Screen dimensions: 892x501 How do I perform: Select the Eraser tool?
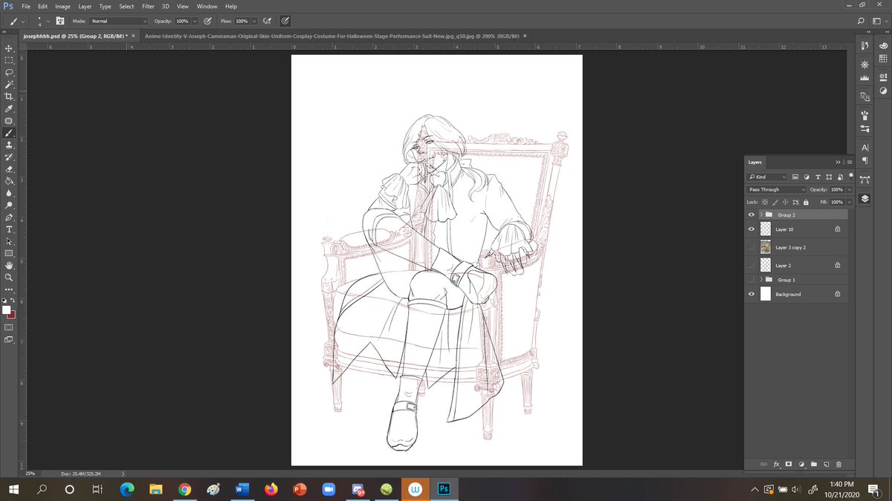(9, 169)
